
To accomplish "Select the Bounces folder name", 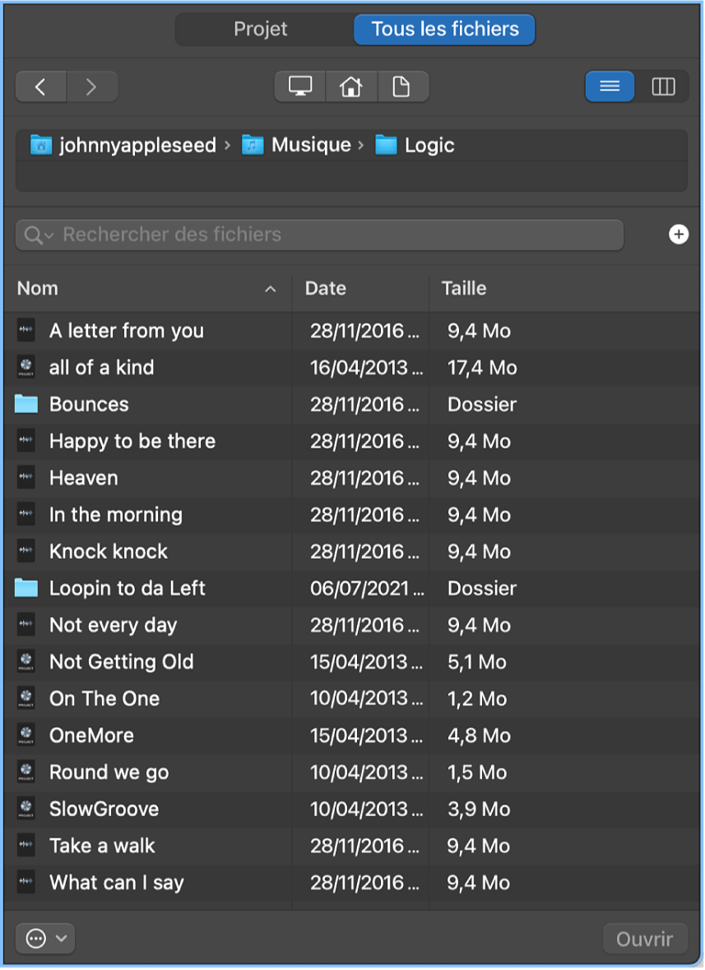I will [x=89, y=404].
